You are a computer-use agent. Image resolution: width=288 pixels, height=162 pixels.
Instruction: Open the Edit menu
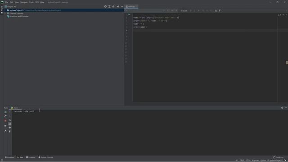11,2
